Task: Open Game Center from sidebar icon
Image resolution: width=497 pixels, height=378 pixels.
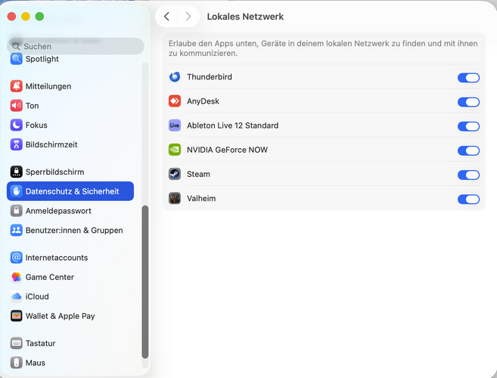Action: click(x=17, y=277)
